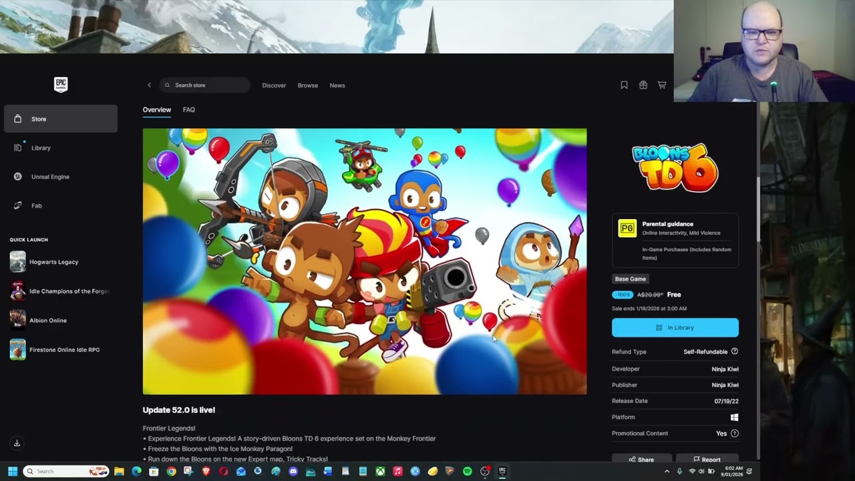Click the PG parental guidance rating badge
This screenshot has width=855, height=481.
627,228
